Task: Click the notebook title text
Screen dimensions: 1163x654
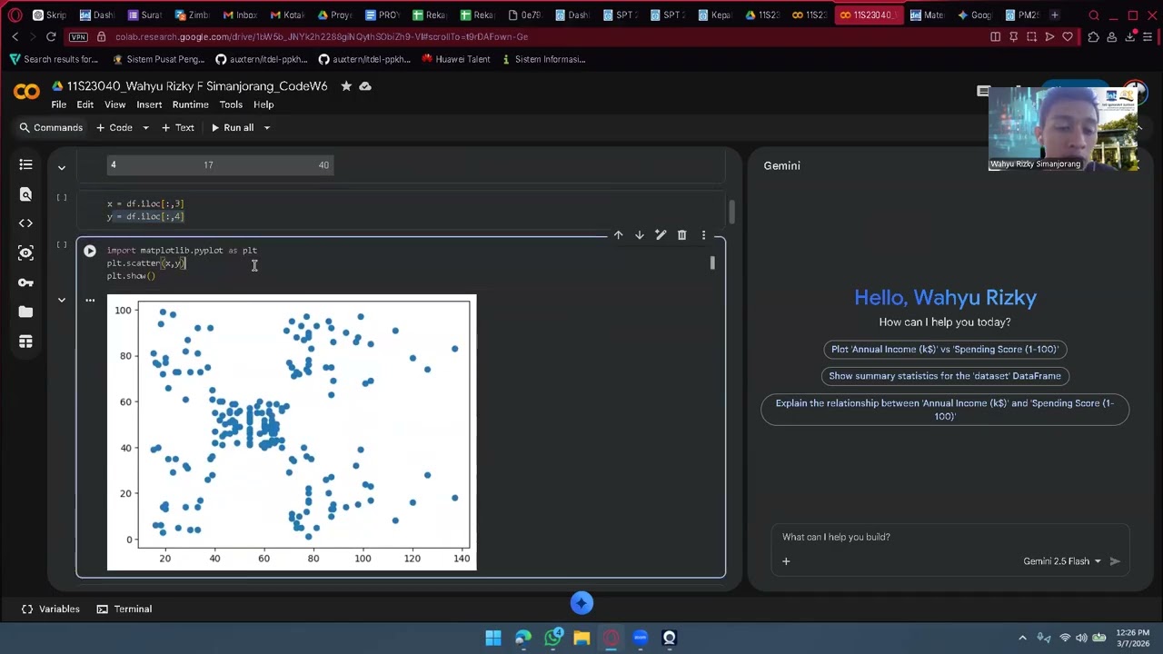Action: (197, 86)
